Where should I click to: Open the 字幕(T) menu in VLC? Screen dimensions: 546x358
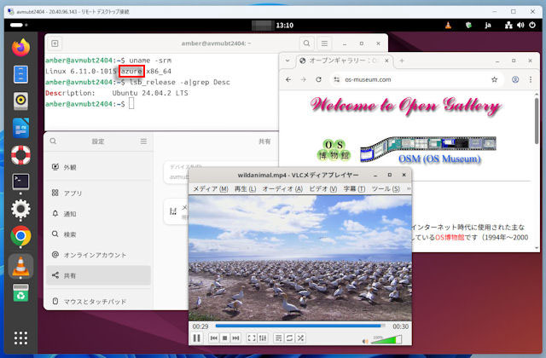pos(354,189)
